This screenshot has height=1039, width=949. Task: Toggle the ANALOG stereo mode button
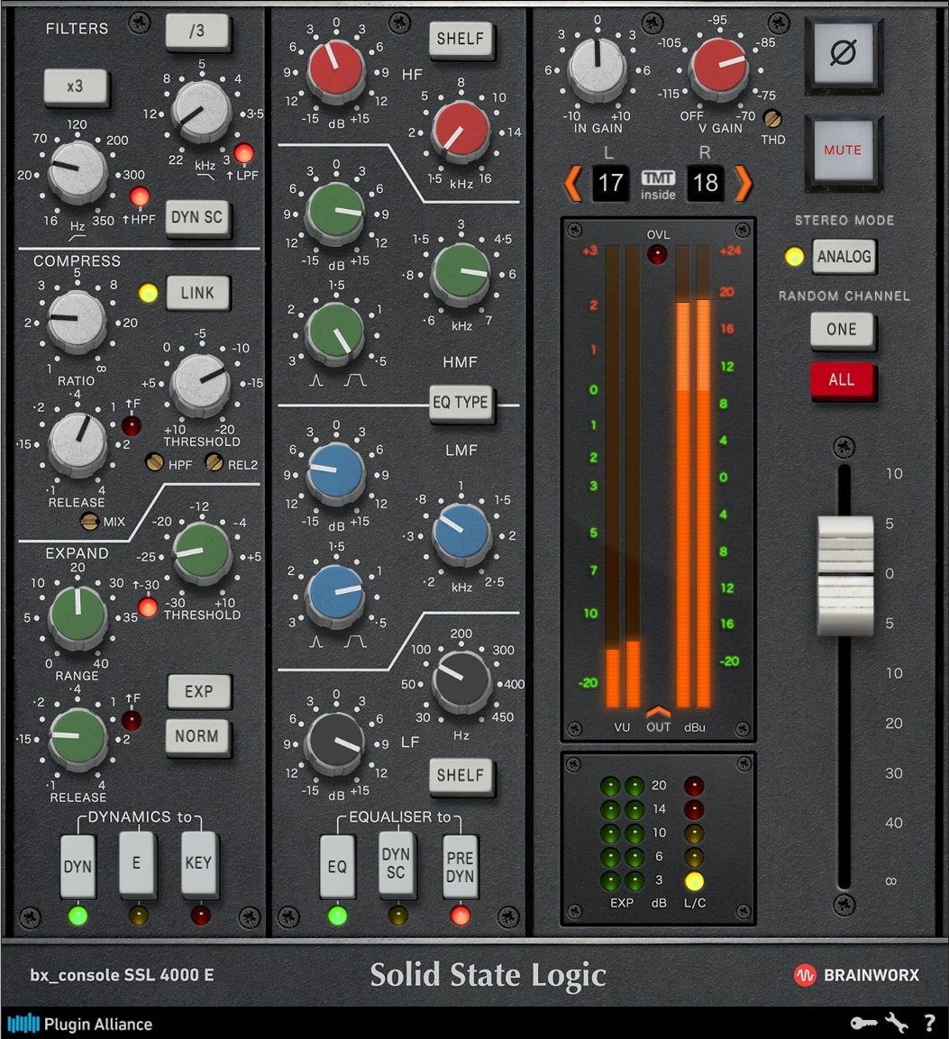coord(844,257)
